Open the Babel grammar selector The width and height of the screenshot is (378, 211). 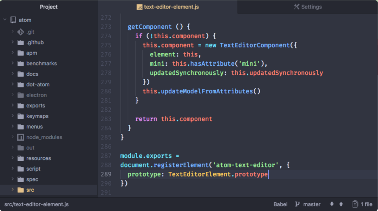281,204
